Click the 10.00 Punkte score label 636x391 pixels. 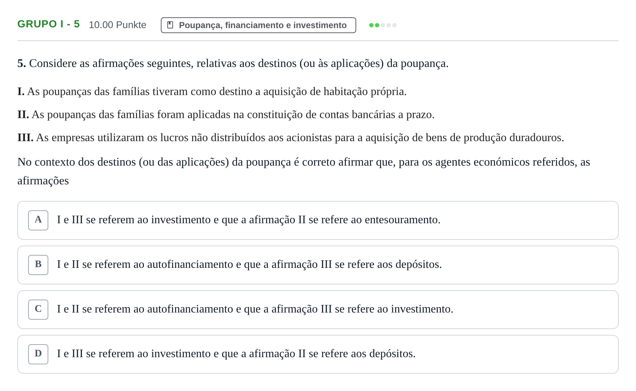click(118, 25)
